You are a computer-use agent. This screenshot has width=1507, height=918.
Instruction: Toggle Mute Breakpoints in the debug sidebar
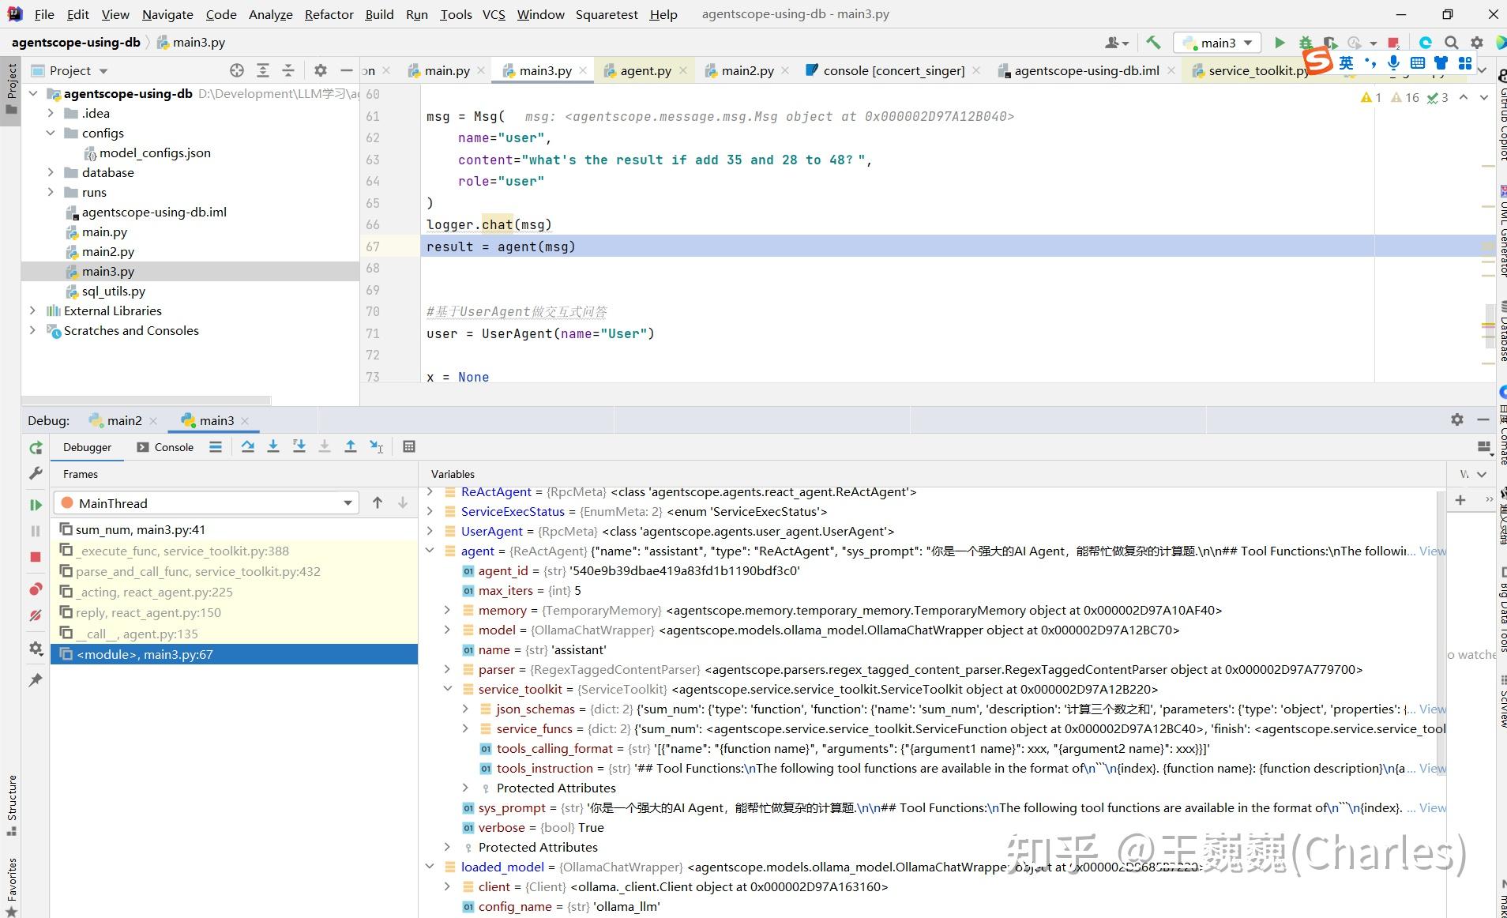(x=36, y=615)
